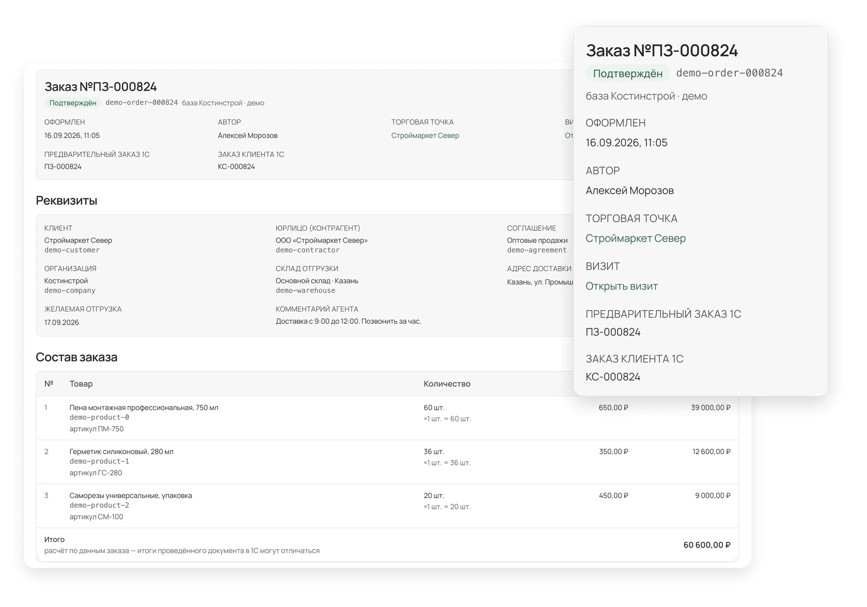Select demo-order-000824 text in main order header
Viewport: 867px width, 607px height.
[142, 103]
